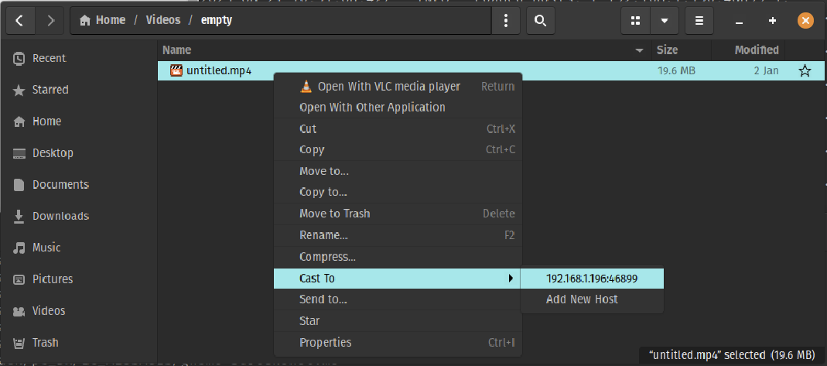Viewport: 827px width, 366px height.
Task: Click the back navigation arrow
Action: [x=20, y=21]
